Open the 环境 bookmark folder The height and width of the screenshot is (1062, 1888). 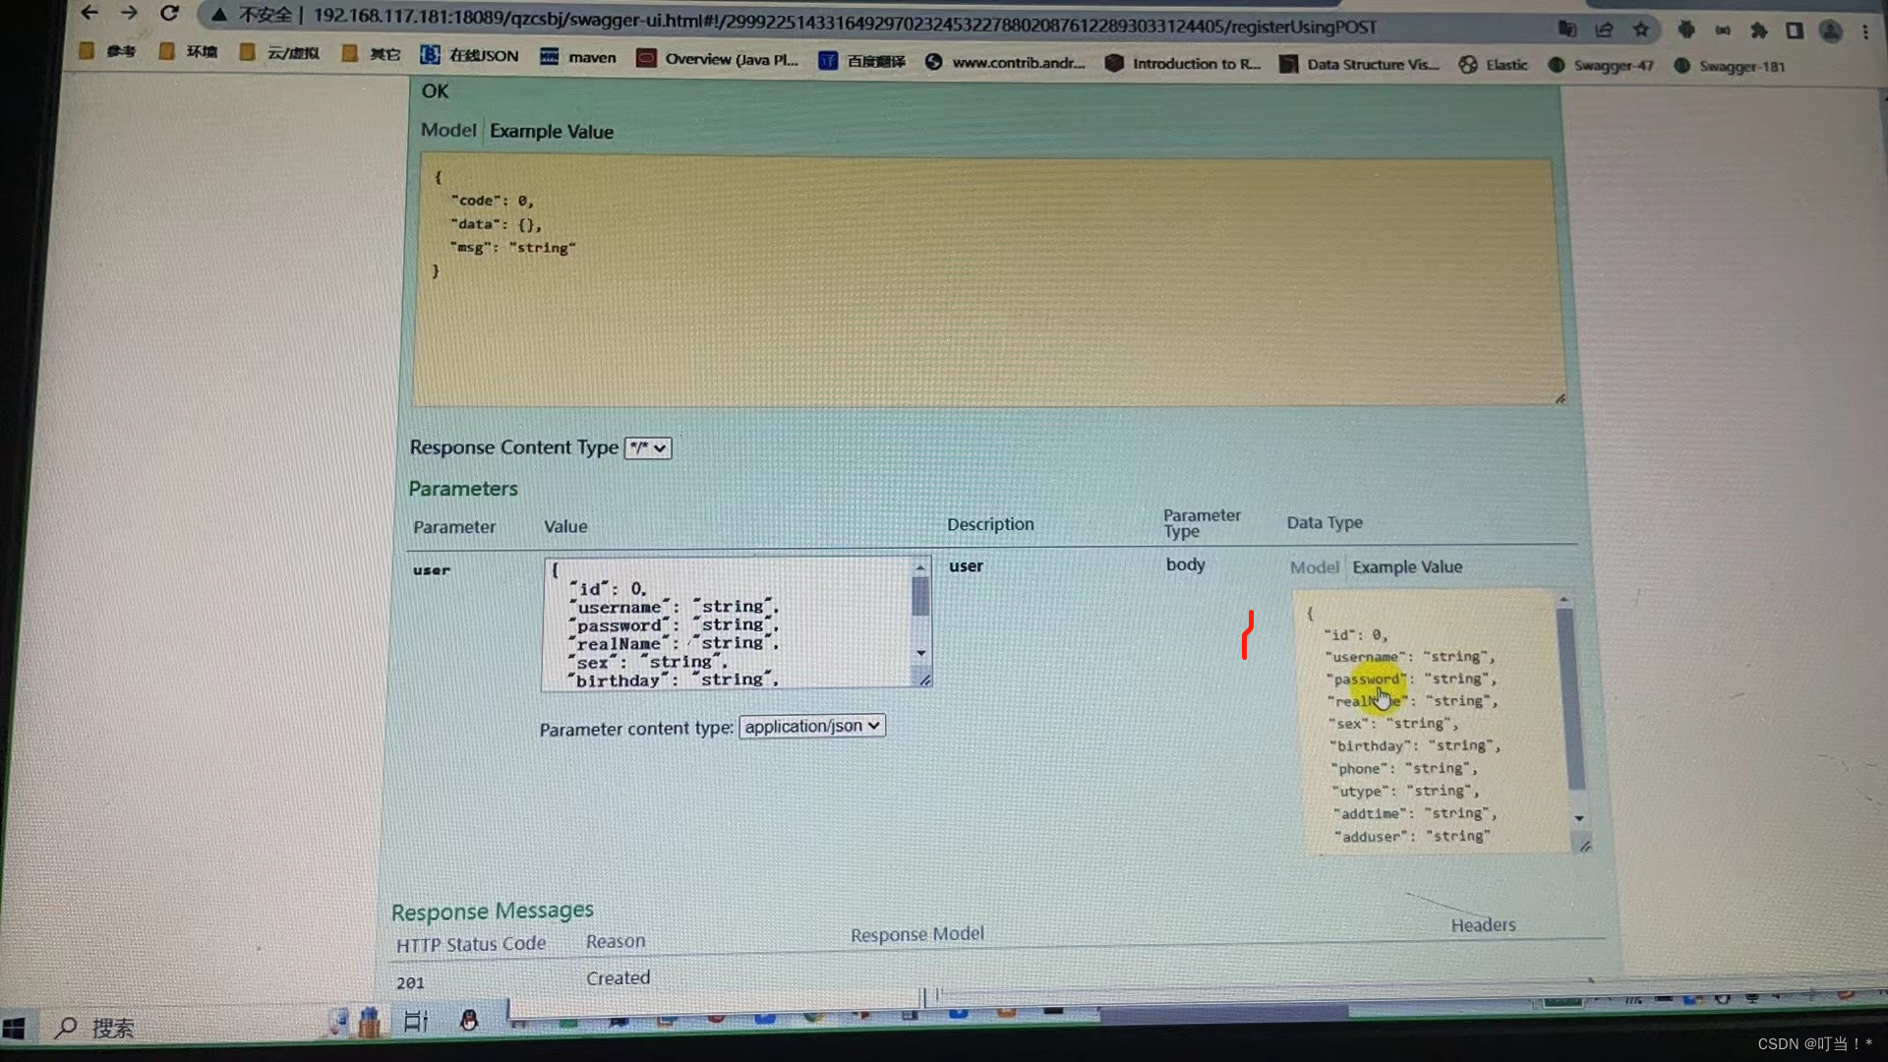[x=189, y=51]
